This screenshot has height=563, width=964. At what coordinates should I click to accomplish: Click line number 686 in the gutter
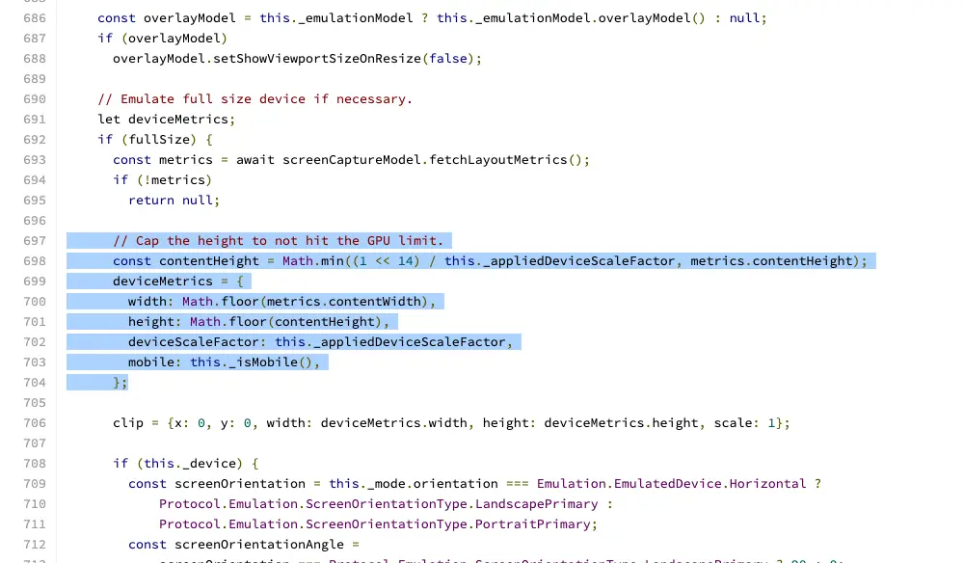[35, 17]
